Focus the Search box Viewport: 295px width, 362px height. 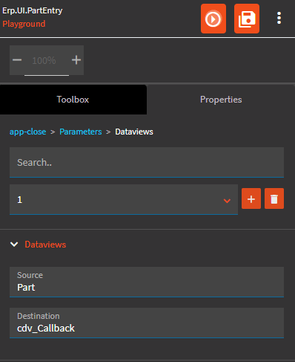coord(147,162)
